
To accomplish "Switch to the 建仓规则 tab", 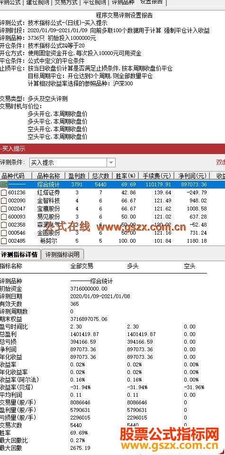I will pyautogui.click(x=37, y=3).
